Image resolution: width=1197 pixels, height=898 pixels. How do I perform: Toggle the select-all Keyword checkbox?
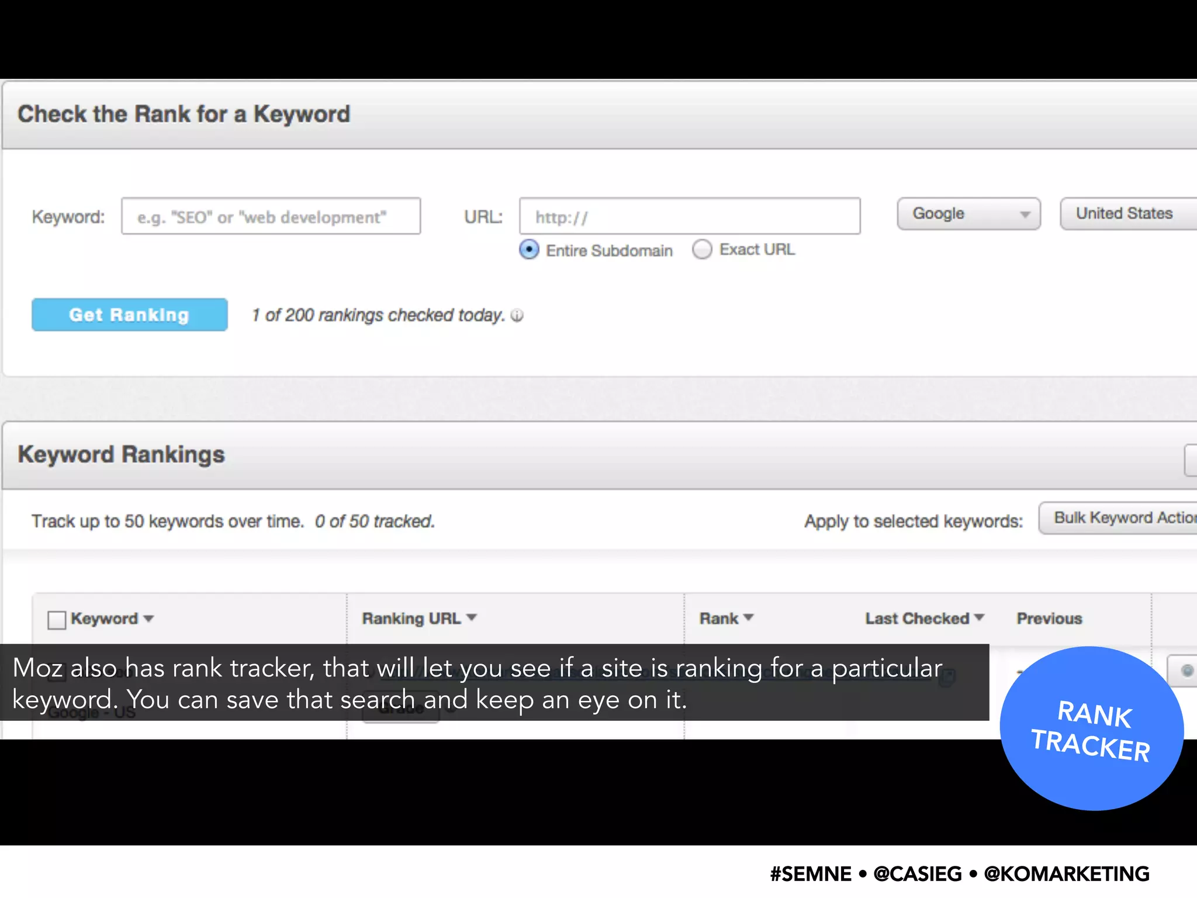[x=57, y=620]
